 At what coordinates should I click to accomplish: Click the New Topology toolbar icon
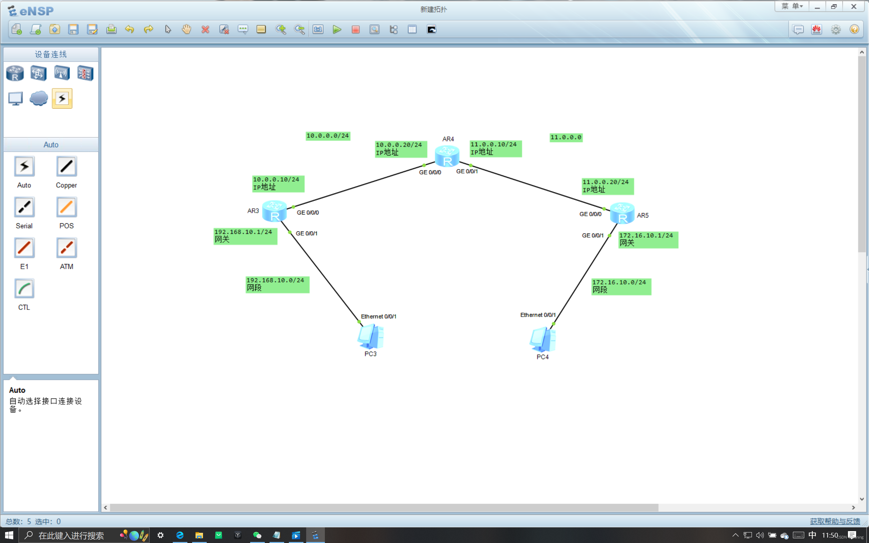17,30
